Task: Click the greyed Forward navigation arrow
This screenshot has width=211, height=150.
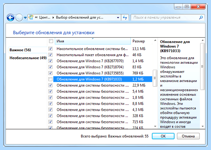Action: pos(19,17)
